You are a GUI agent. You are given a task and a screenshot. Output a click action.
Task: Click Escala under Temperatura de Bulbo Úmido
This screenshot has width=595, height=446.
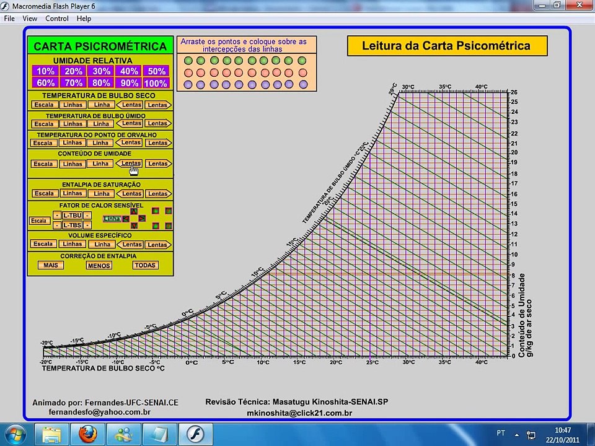[44, 124]
